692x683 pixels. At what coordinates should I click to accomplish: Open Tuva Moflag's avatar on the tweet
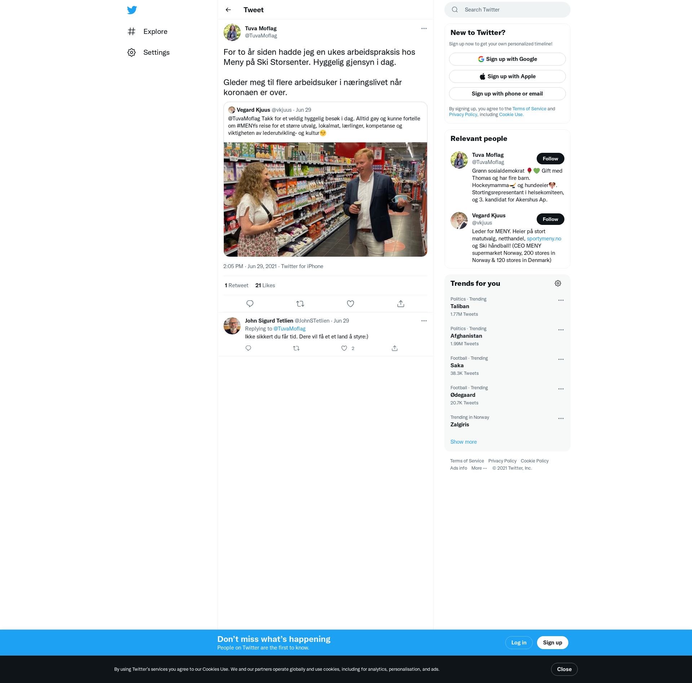232,32
